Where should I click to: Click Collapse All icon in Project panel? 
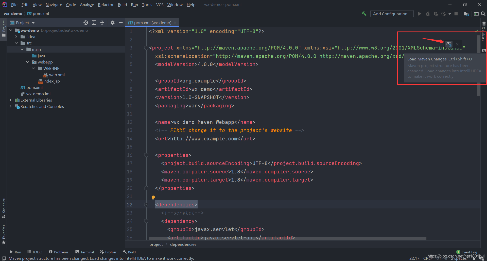102,23
